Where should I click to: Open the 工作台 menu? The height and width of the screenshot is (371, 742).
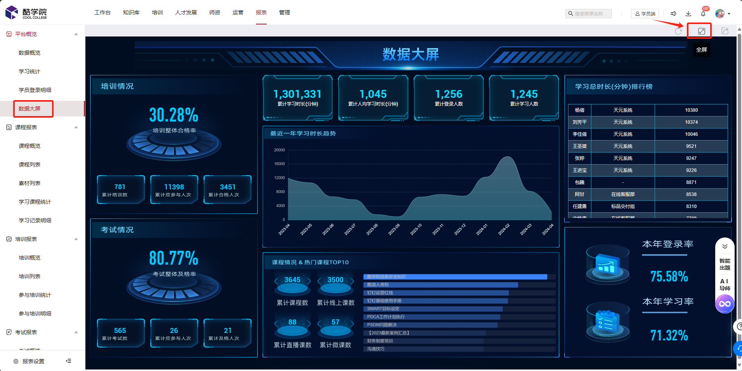point(103,12)
